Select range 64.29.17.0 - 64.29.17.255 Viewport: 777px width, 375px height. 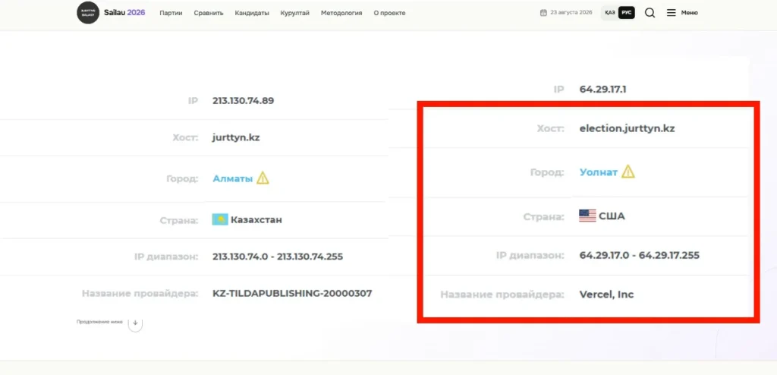(x=639, y=256)
